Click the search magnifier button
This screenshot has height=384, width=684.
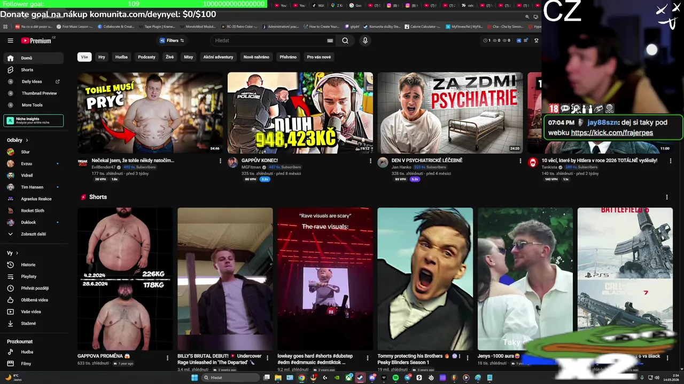pyautogui.click(x=345, y=41)
